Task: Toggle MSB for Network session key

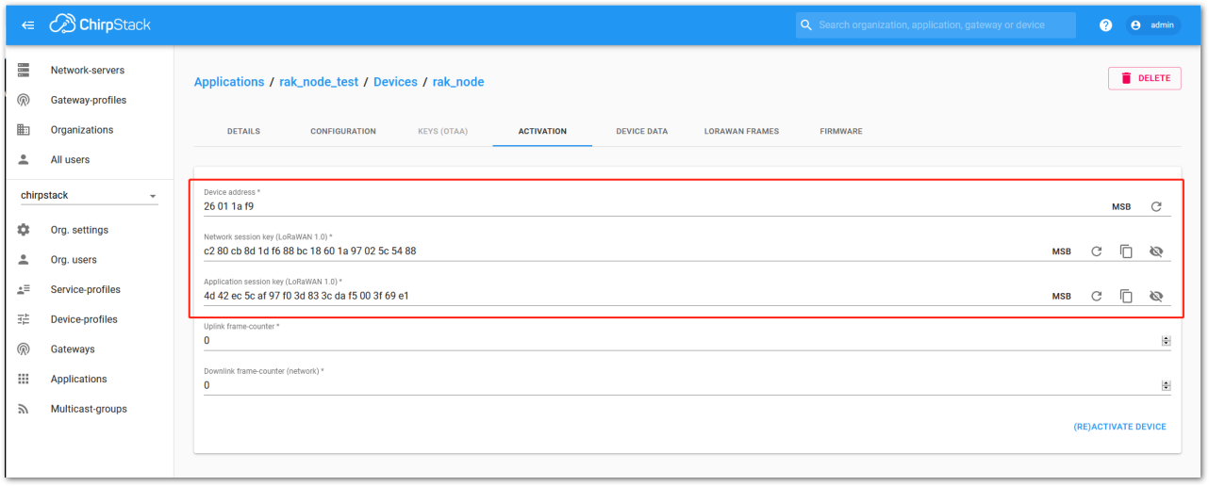Action: point(1062,251)
